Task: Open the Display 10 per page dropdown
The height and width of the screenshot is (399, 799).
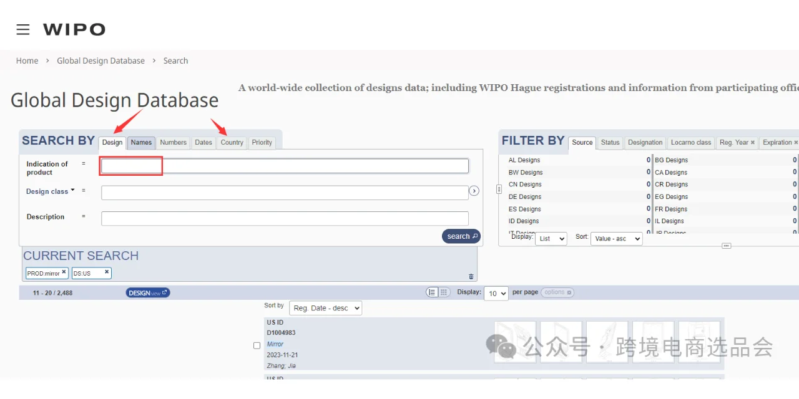Action: 496,293
